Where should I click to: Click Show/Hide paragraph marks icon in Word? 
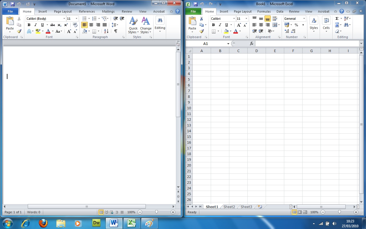(116, 31)
